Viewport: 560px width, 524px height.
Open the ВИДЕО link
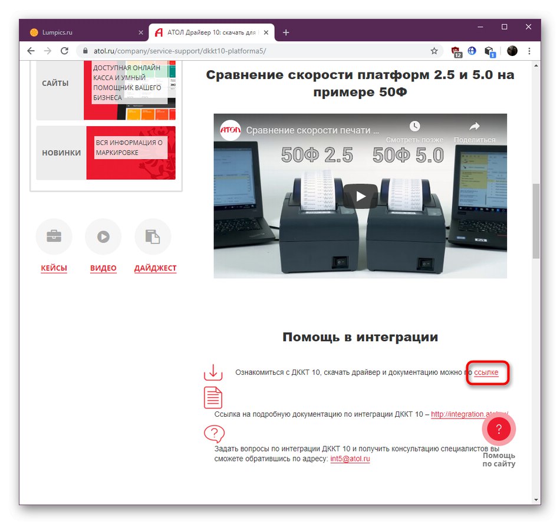coord(103,268)
